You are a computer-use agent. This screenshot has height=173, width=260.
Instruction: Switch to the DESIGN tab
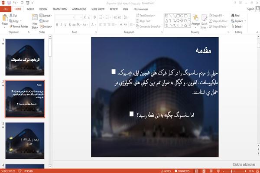[x=43, y=9]
